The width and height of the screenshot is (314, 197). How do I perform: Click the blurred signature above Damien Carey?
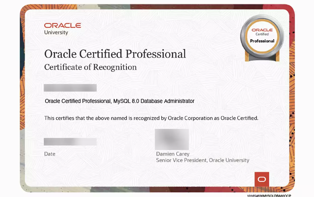pos(172,139)
